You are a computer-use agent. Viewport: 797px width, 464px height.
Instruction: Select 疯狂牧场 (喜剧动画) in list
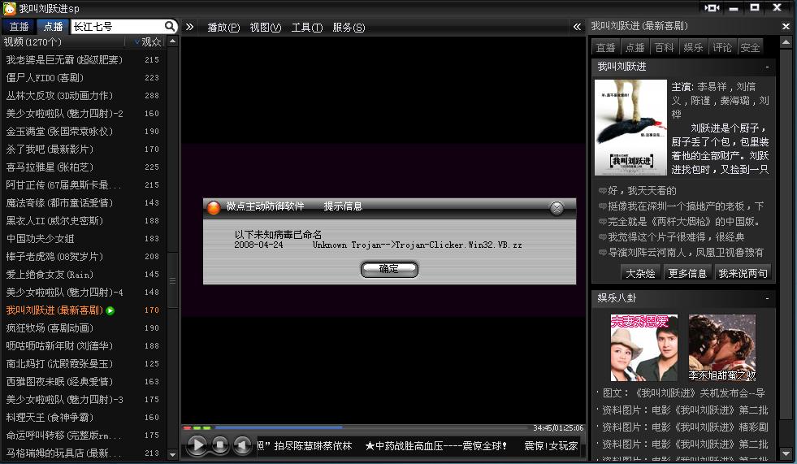tap(83, 327)
